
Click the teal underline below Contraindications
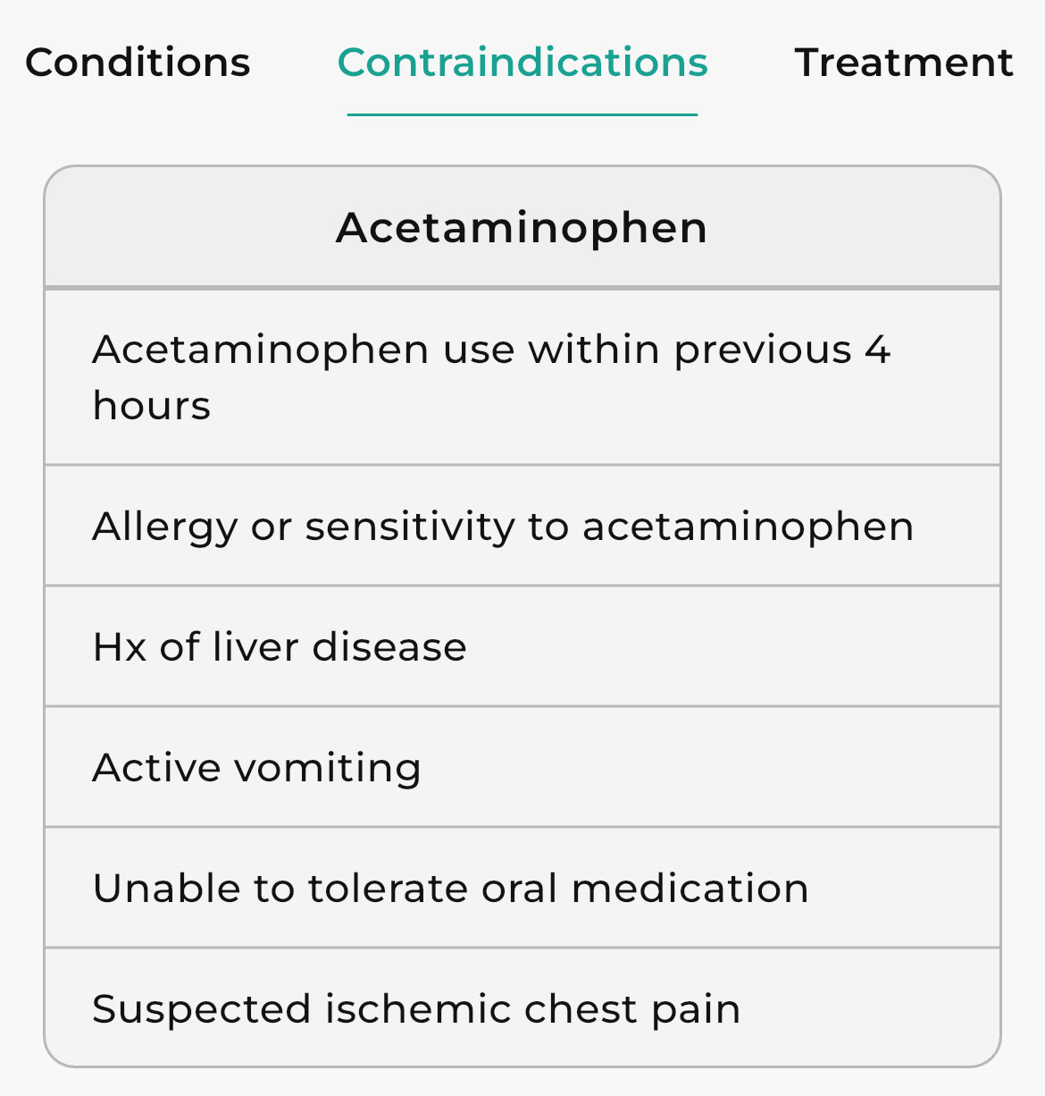pyautogui.click(x=522, y=114)
